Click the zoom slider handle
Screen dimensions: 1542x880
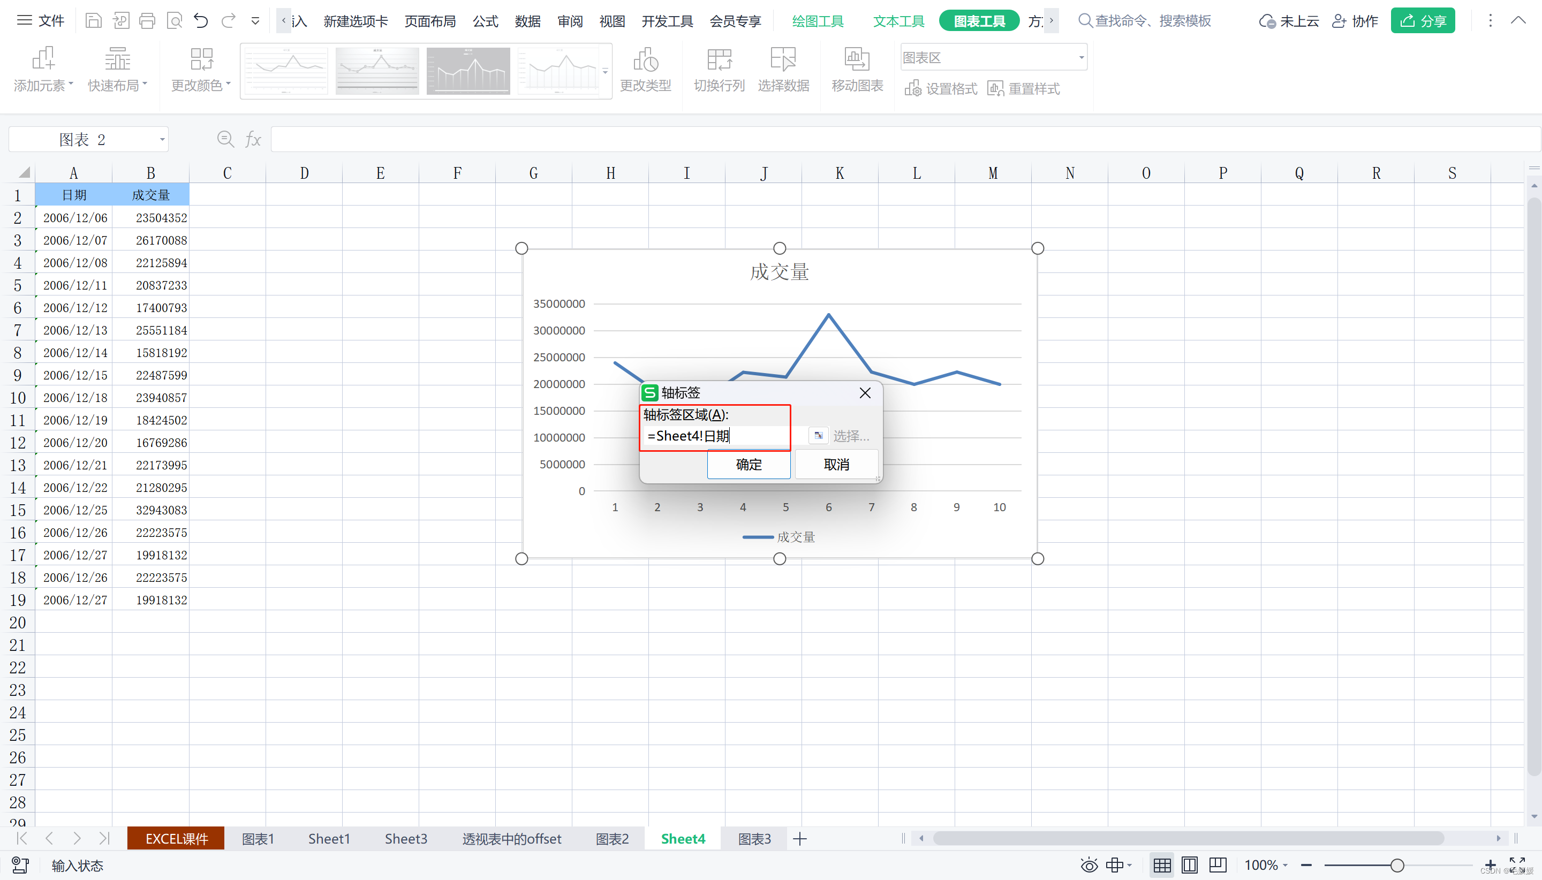click(1397, 866)
